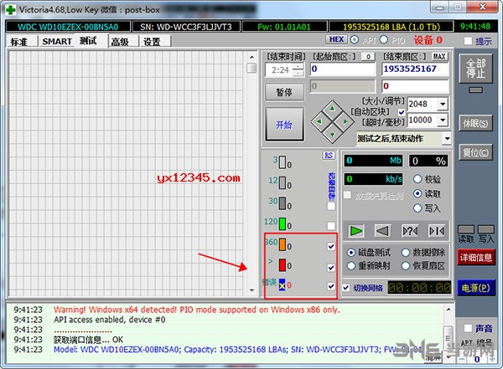Screen dimensions: 503x369
Task: Open the timeout 10000 dropdown
Action: point(443,120)
